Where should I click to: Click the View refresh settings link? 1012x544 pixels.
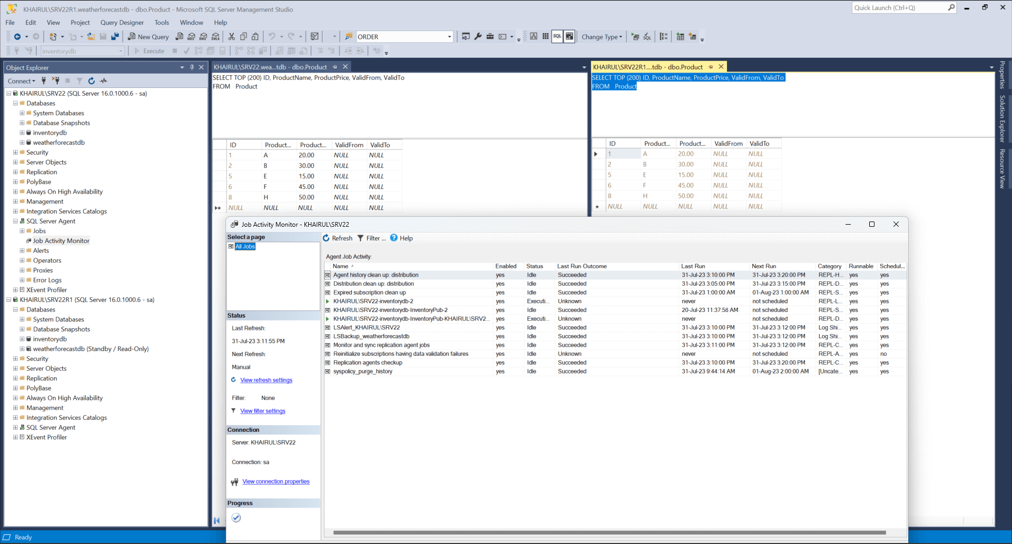[x=266, y=380]
